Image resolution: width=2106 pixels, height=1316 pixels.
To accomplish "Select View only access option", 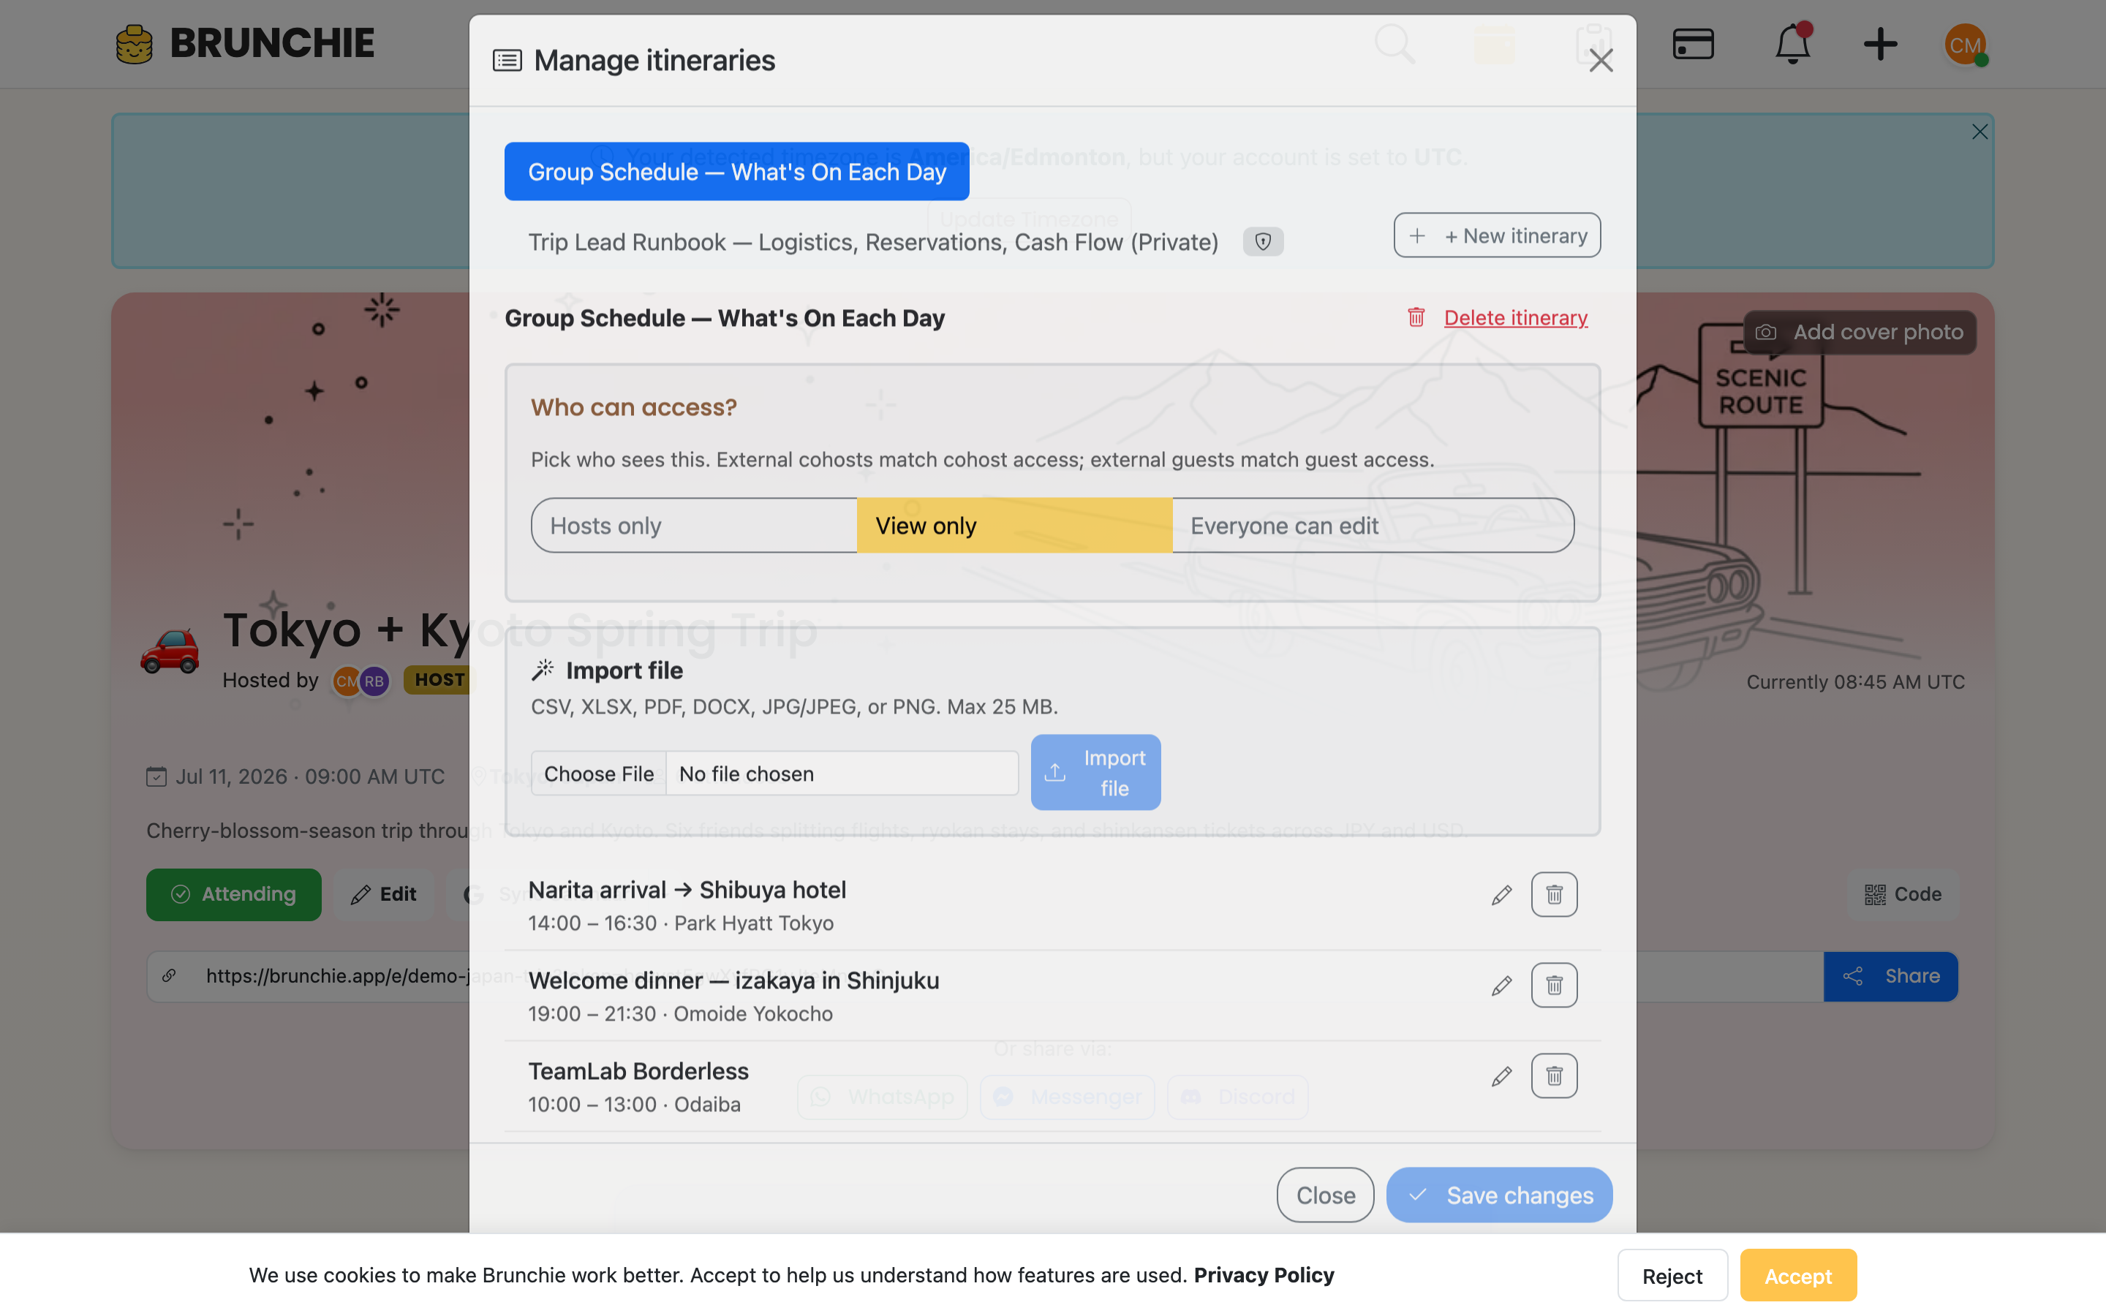I will (1015, 526).
